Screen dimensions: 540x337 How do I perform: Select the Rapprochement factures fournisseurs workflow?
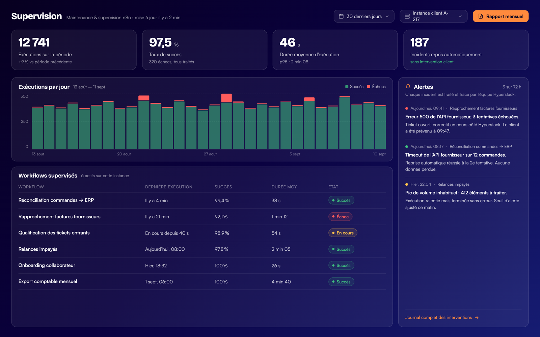tap(202, 217)
